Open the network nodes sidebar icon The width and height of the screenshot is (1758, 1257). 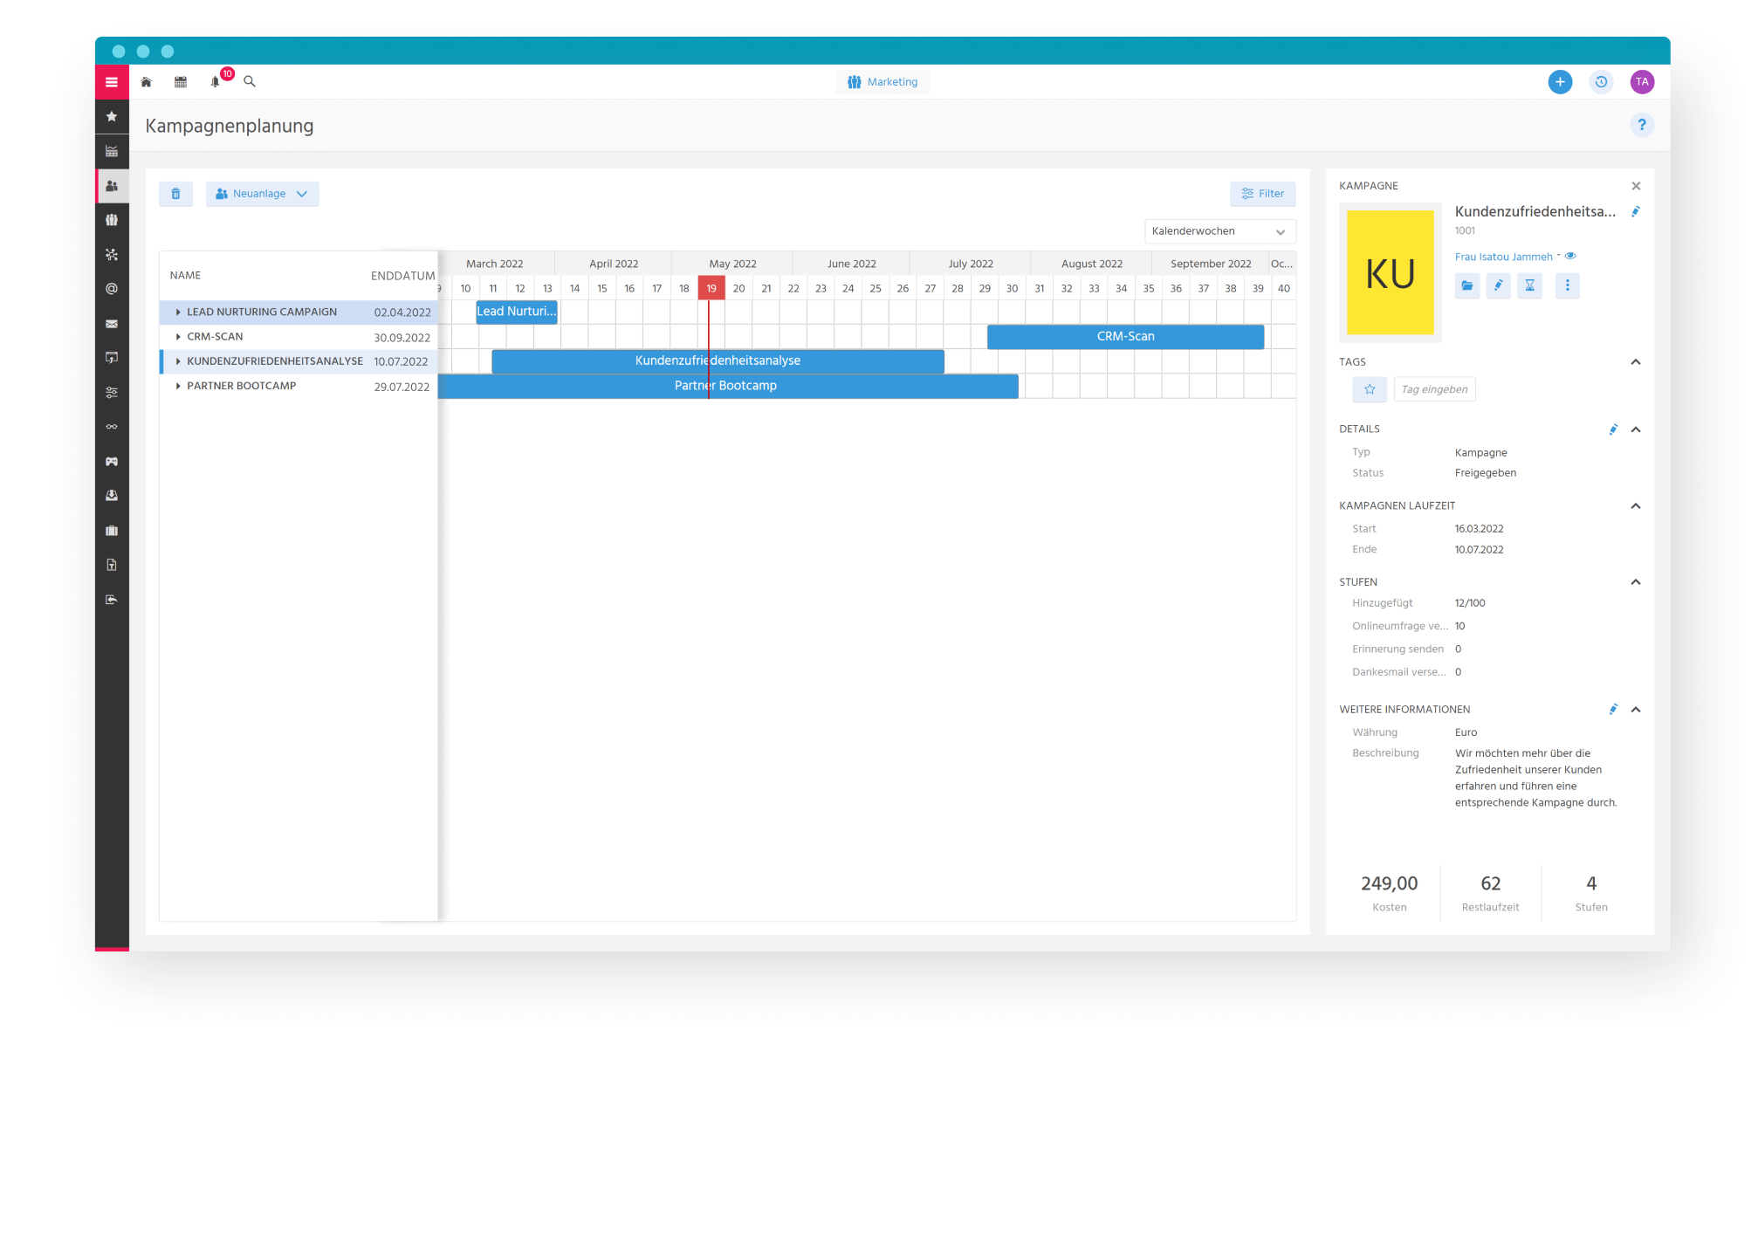tap(112, 255)
